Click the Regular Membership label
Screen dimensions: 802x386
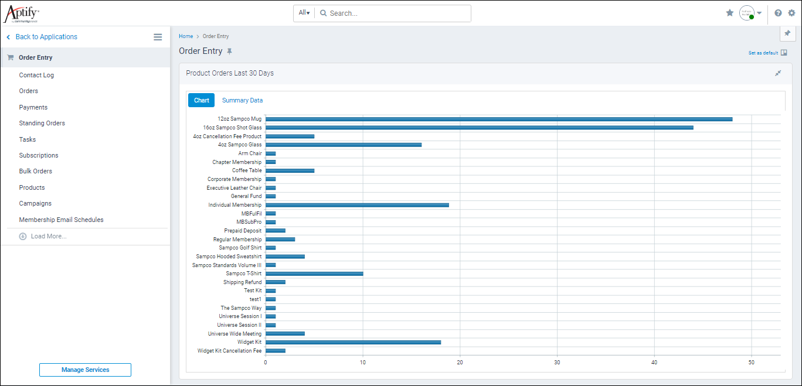237,240
